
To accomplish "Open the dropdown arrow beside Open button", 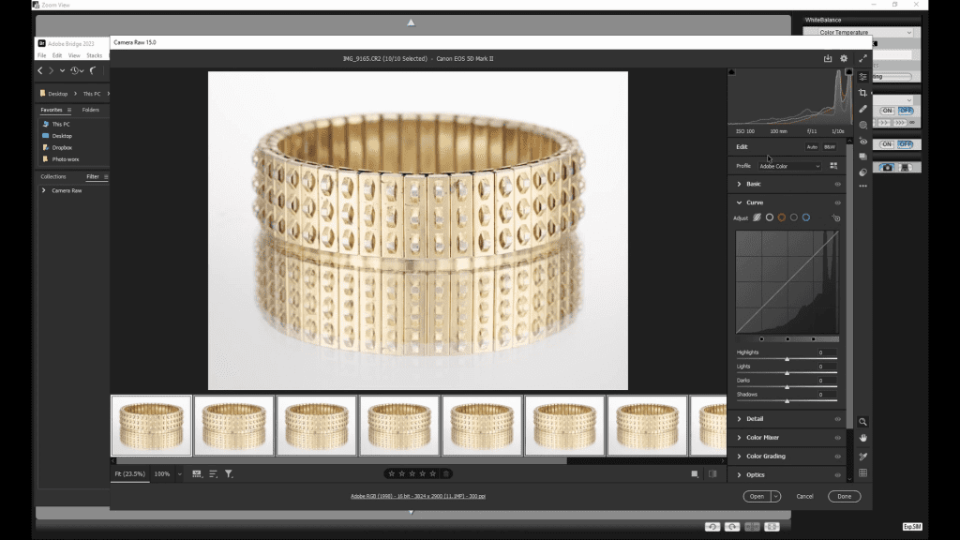I will pos(775,497).
